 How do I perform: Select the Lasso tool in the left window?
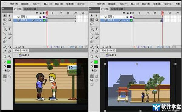(5, 24)
